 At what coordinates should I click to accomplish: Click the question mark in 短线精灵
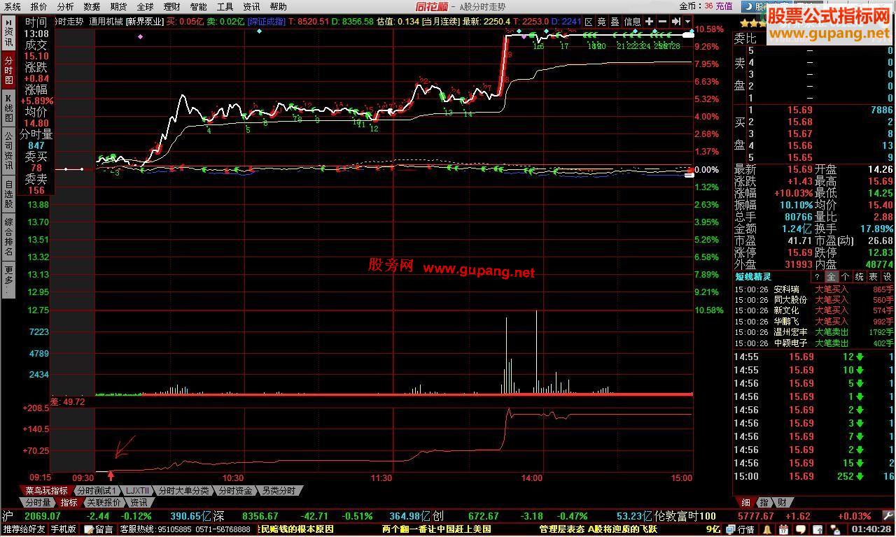click(x=817, y=277)
